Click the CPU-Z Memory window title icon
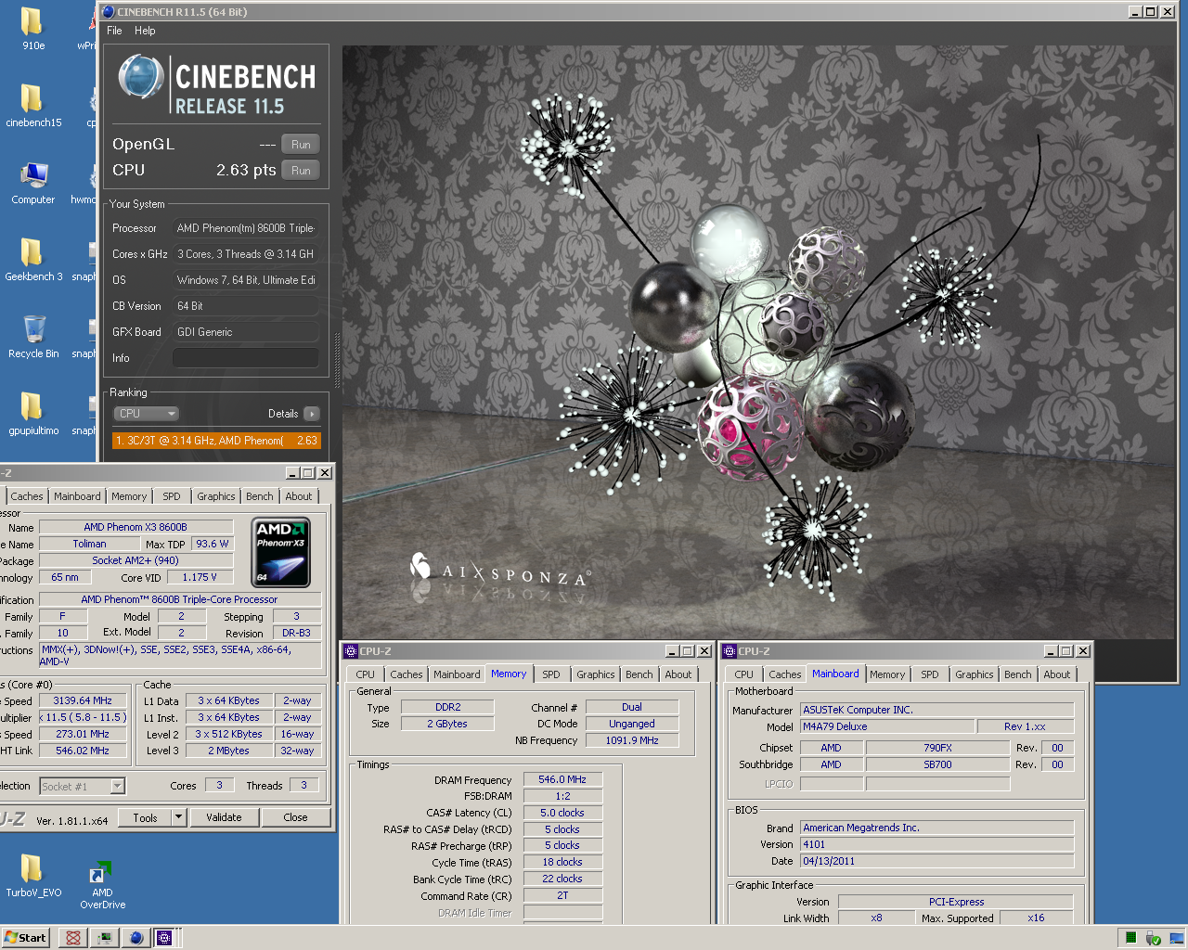Screen dimensions: 1188x950 (351, 651)
